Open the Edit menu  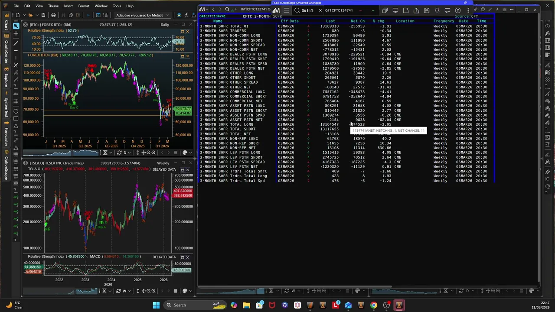click(27, 6)
